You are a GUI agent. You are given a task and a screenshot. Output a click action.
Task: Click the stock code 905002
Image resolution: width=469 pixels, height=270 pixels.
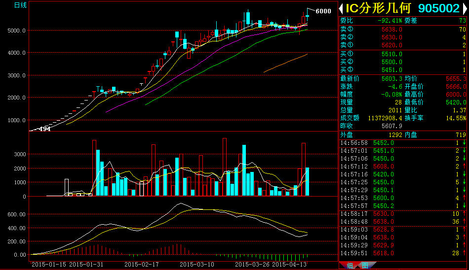[438, 8]
